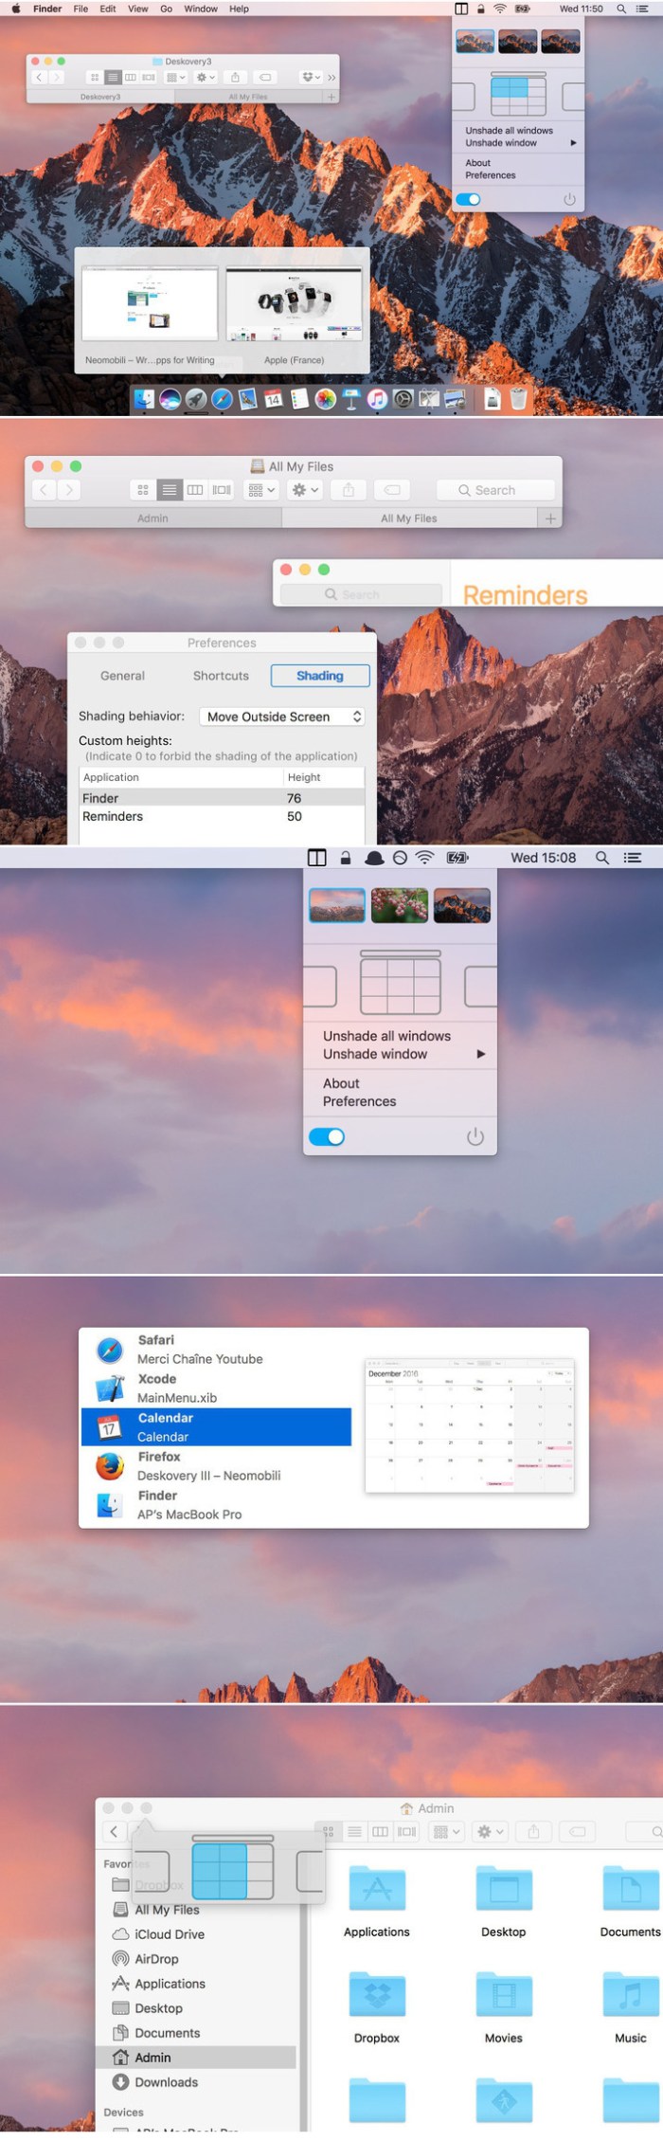663x2141 pixels.
Task: Open Dropbox toolbar dropdown in Deskovery3 window
Action: click(310, 78)
